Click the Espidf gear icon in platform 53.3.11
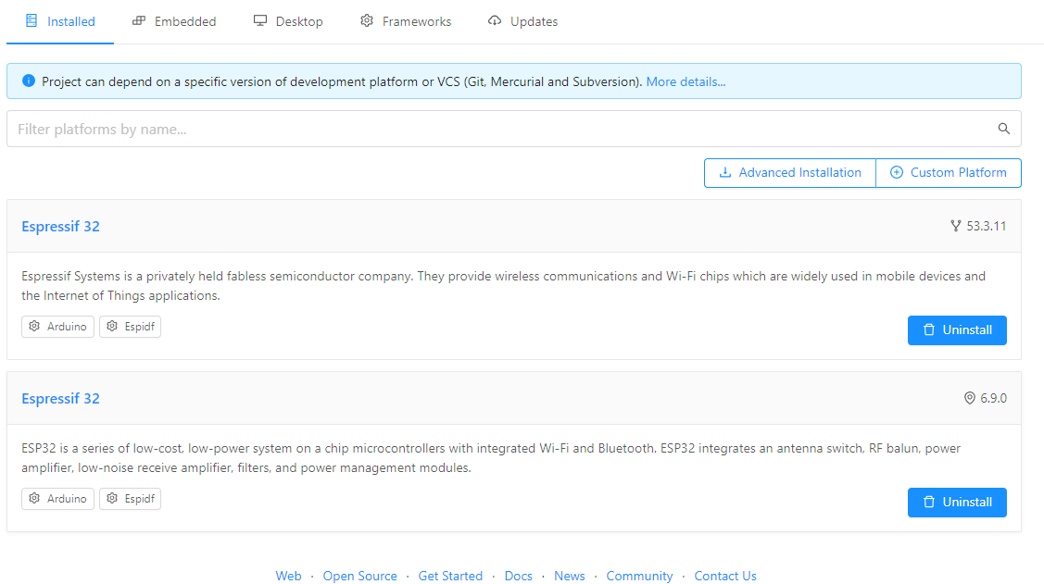 point(112,326)
